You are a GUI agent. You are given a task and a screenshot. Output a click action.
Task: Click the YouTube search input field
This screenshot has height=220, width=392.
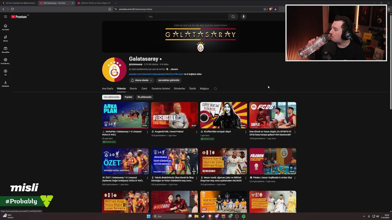[187, 16]
